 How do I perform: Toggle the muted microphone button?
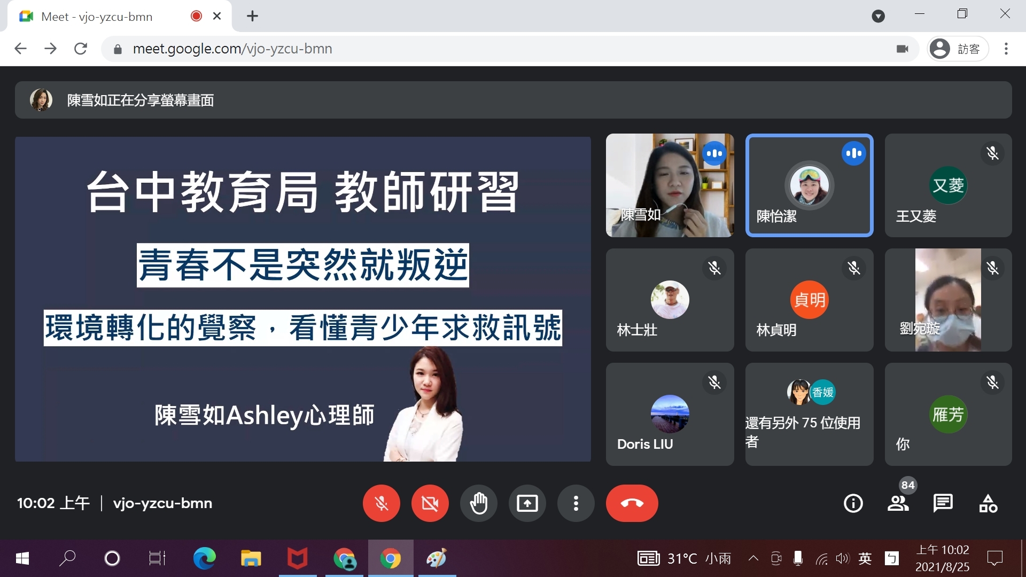point(381,503)
